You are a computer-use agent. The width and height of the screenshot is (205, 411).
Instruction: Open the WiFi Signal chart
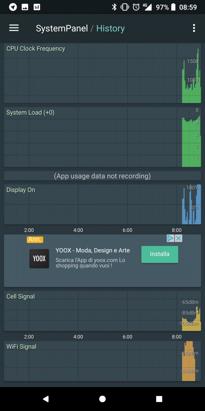point(102,361)
